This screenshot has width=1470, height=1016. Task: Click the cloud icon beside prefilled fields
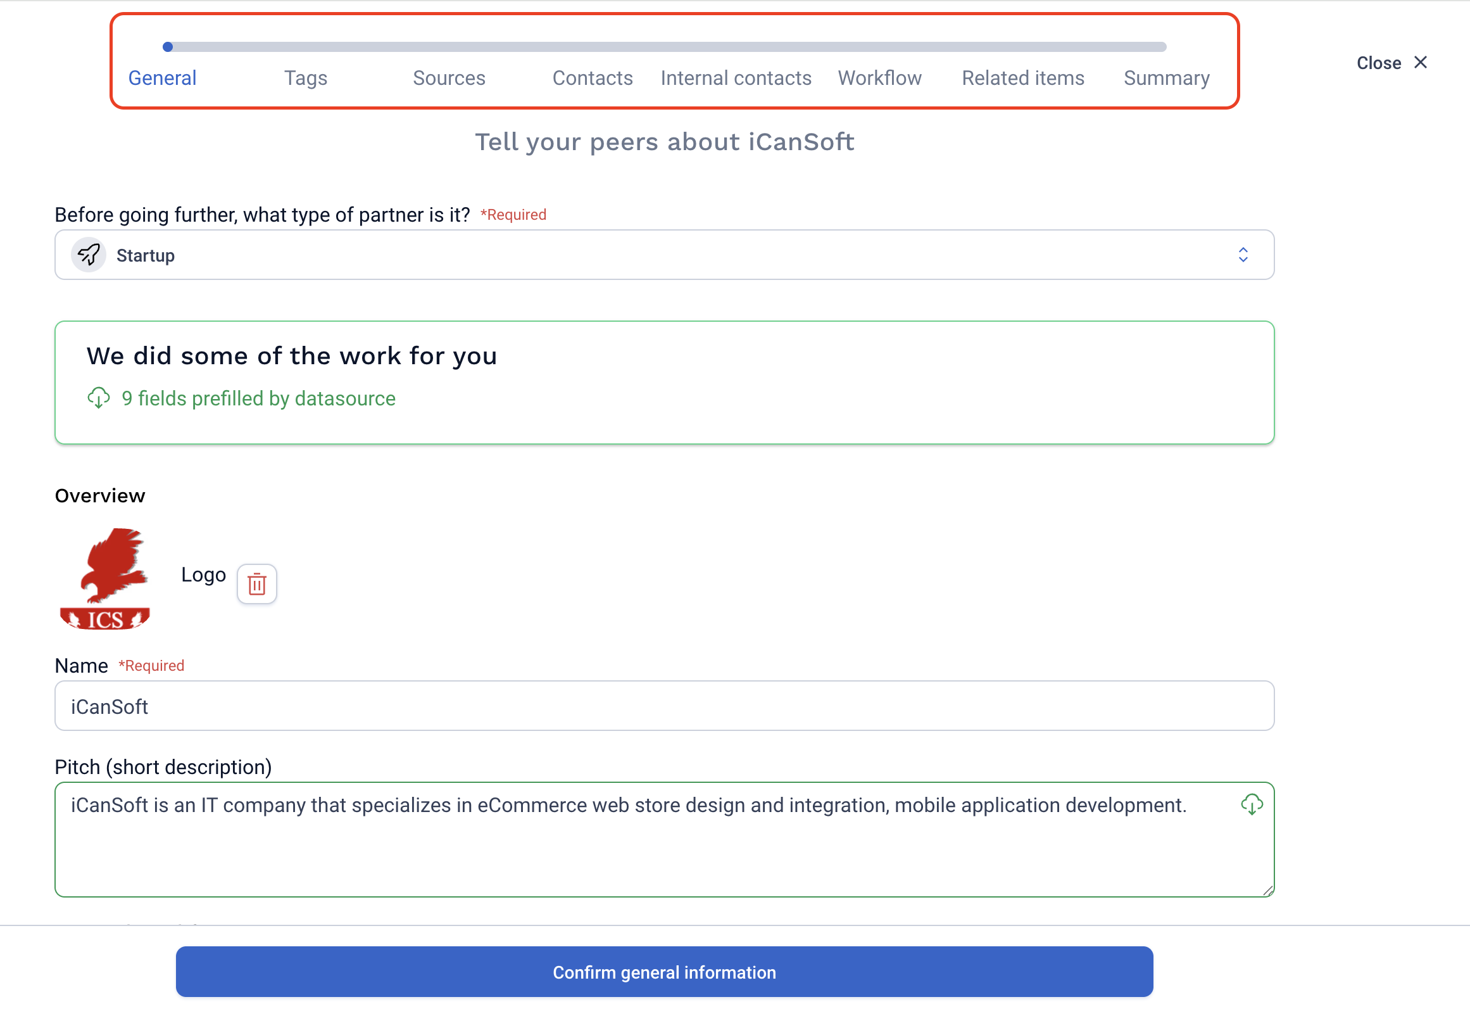[99, 398]
